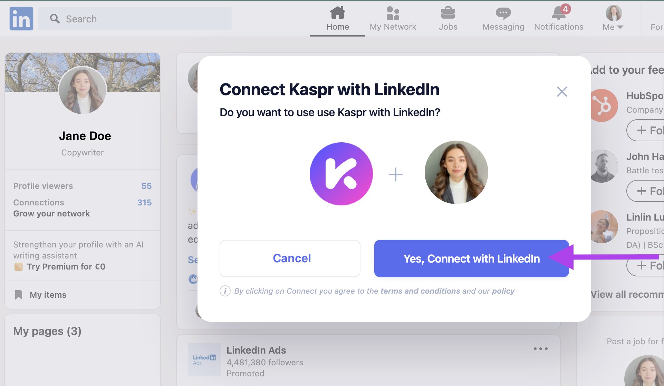Viewport: 664px width, 386px height.
Task: View Profile viewers count
Action: pyautogui.click(x=83, y=186)
